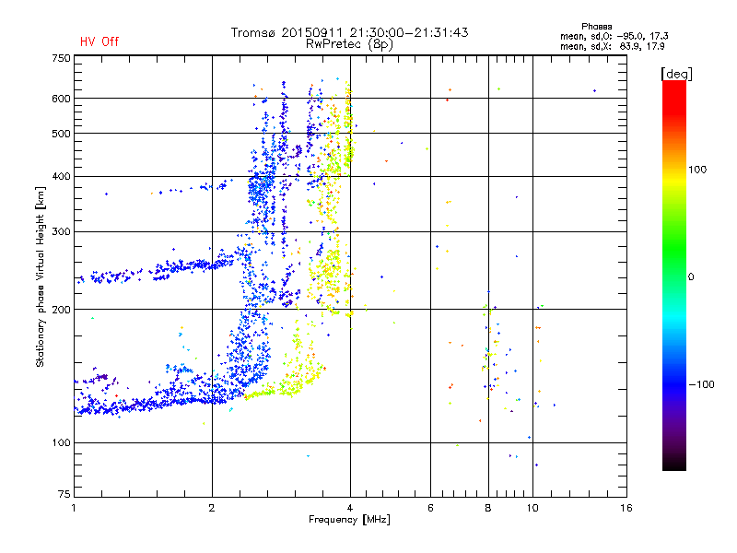Viewport: 737px width, 553px height.
Task: Click the '16' frequency axis tick label
Action: coord(626,508)
